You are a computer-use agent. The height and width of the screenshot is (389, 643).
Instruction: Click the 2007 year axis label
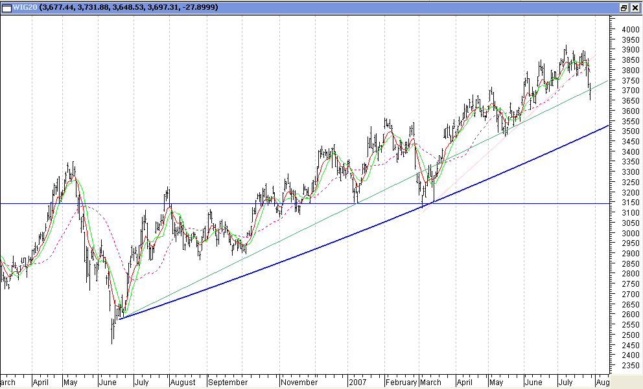tap(358, 383)
